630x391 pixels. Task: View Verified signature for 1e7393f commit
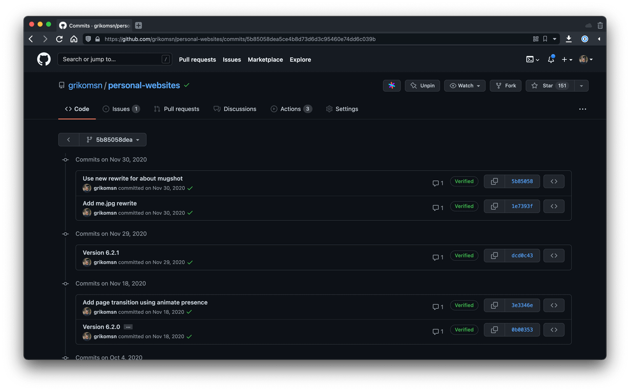(x=464, y=207)
